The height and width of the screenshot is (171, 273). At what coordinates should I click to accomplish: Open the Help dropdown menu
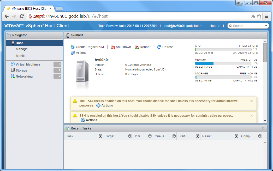click(x=215, y=26)
